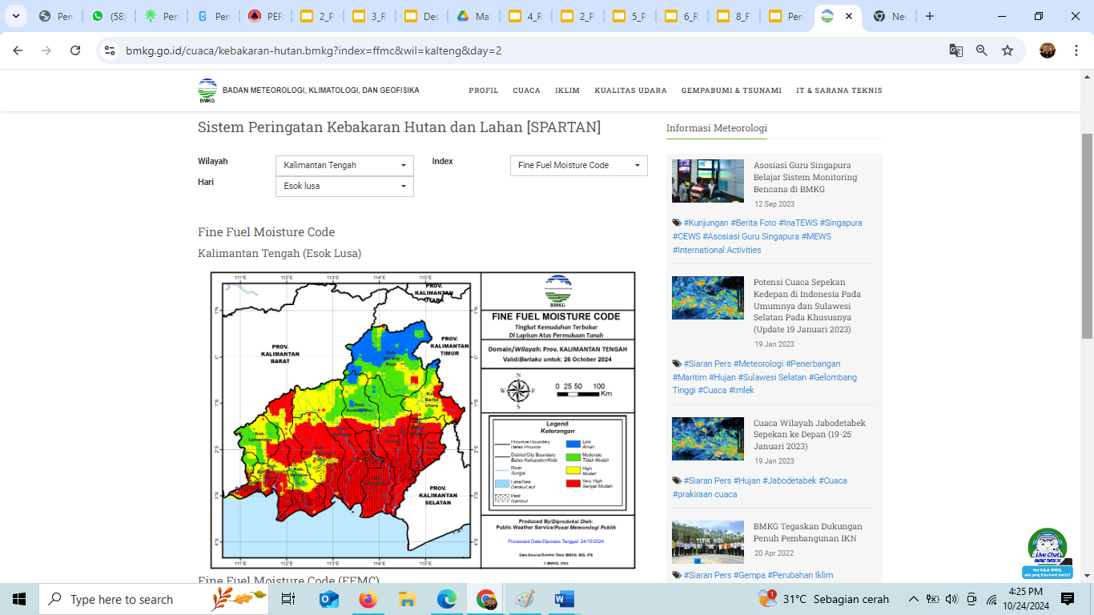View site information icon in address bar
The image size is (1094, 615).
tap(111, 50)
